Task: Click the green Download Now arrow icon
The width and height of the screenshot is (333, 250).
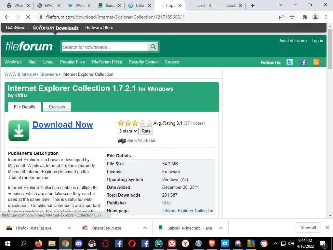Action: pos(19,130)
